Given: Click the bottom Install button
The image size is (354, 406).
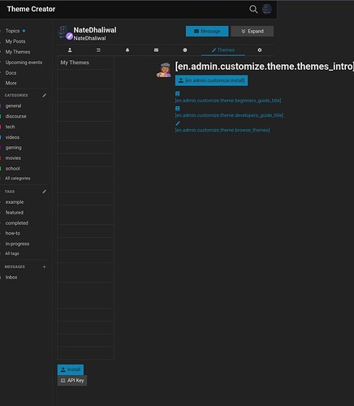Looking at the screenshot, I should click(x=71, y=369).
